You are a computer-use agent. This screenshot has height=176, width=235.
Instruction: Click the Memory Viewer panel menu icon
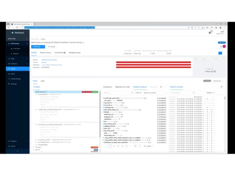221,87
